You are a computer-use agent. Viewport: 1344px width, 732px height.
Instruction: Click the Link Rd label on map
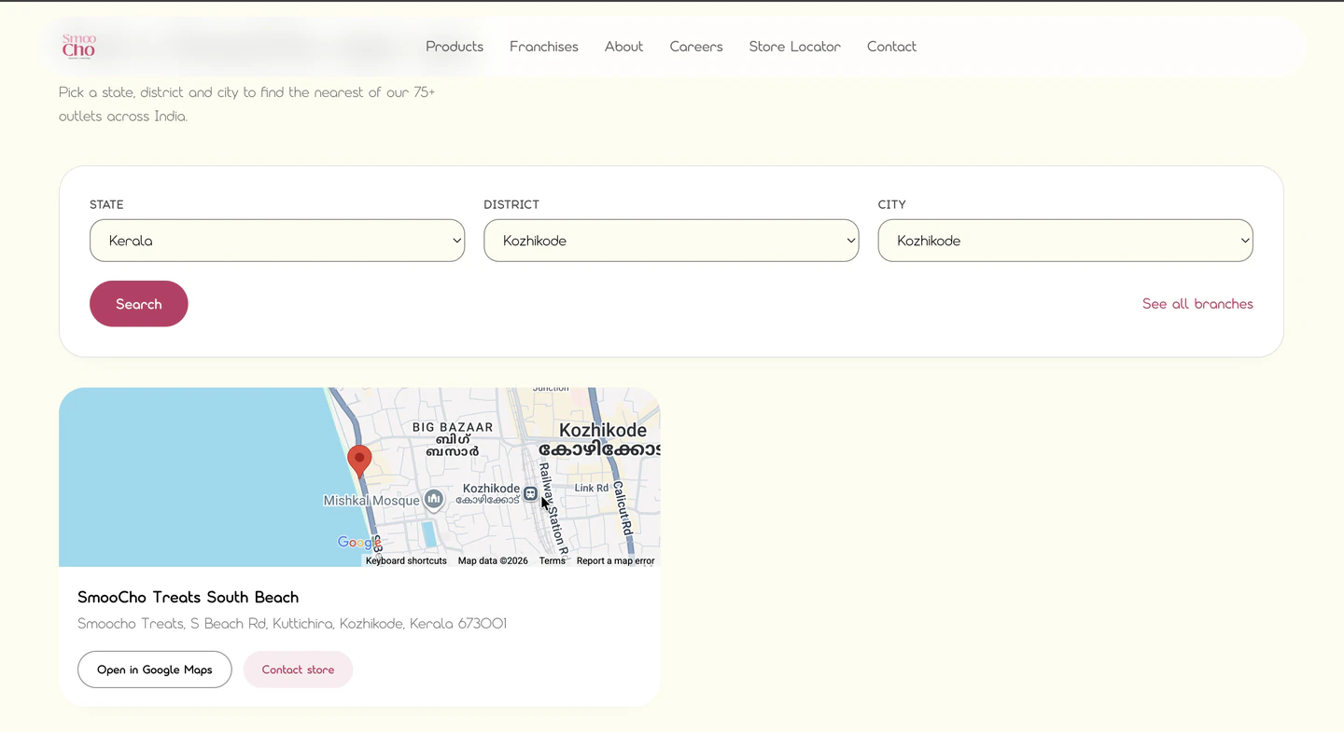tap(592, 488)
